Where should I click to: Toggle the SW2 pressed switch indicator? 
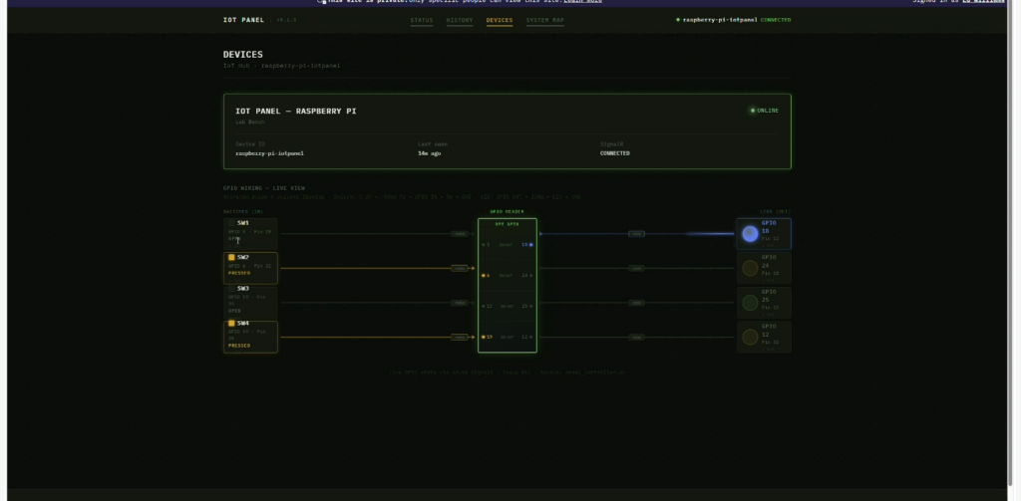point(231,258)
